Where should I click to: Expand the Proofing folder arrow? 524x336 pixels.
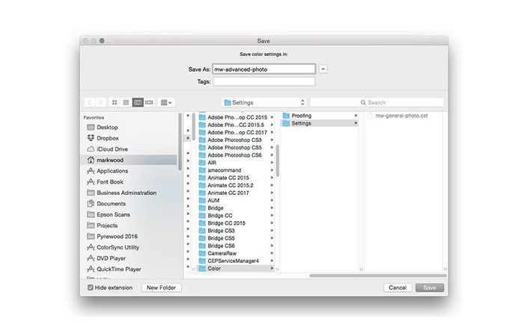356,116
